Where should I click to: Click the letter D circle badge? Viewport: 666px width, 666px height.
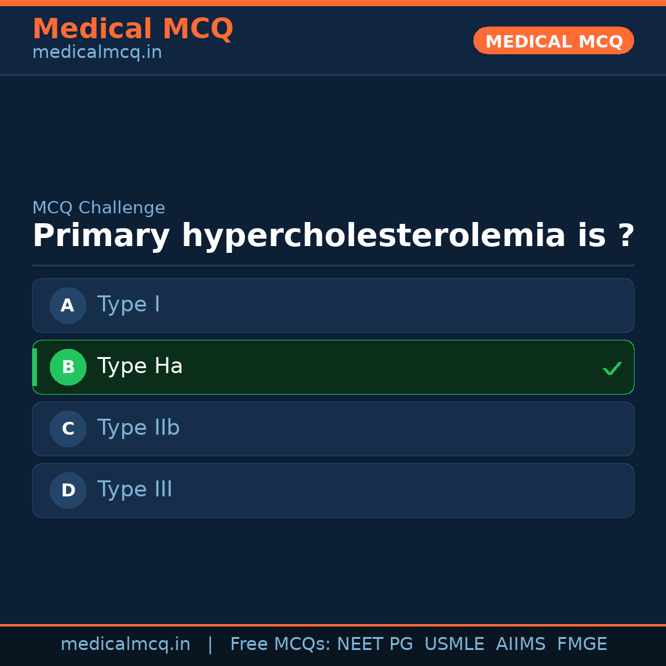68,490
